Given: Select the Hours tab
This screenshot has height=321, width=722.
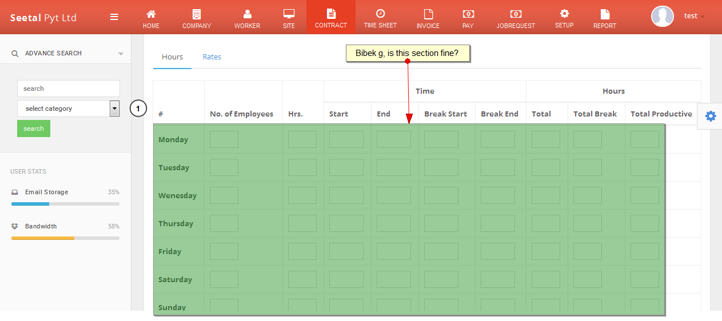Looking at the screenshot, I should 172,57.
